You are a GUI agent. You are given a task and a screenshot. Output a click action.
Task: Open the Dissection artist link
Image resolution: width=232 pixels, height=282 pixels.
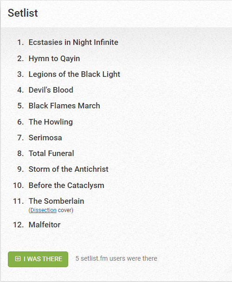point(44,210)
